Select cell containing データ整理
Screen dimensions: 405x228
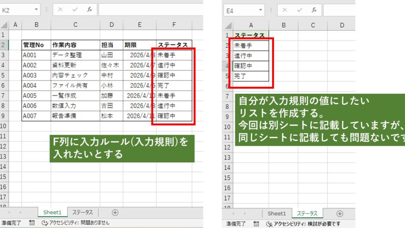click(x=75, y=55)
